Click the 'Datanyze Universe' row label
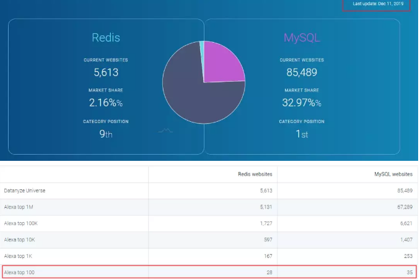 point(25,191)
